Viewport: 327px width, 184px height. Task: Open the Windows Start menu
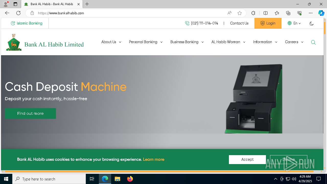coord(6,179)
